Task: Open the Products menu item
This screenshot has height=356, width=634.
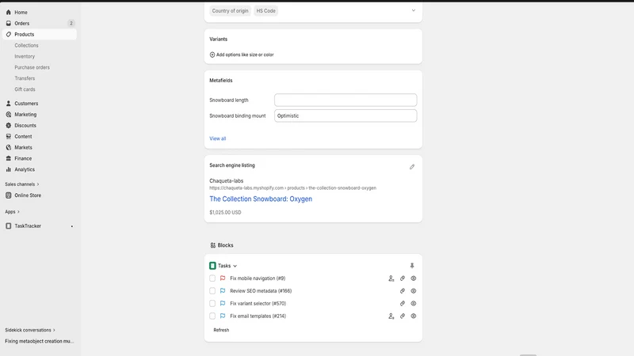Action: [x=40, y=34]
